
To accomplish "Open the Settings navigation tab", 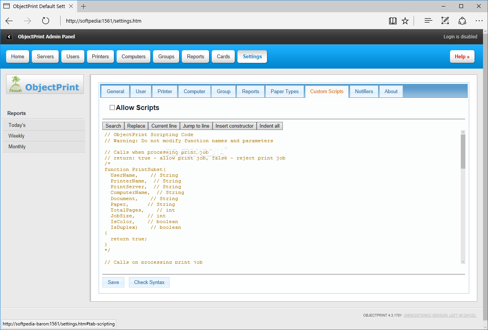I will point(252,56).
